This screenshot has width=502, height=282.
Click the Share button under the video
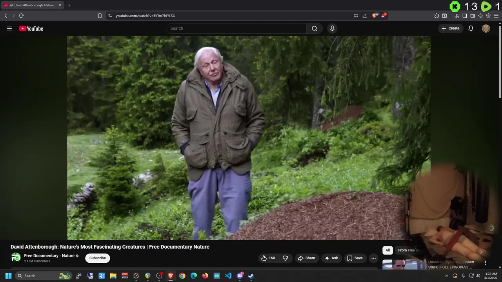pos(306,258)
